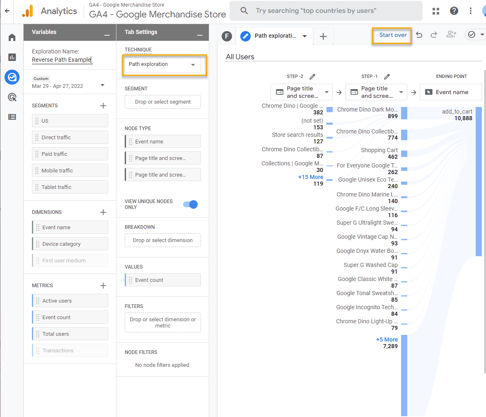Open dropdown arrow beside checkmark icon
Screen dimensions: 486x417
pyautogui.click(x=482, y=34)
